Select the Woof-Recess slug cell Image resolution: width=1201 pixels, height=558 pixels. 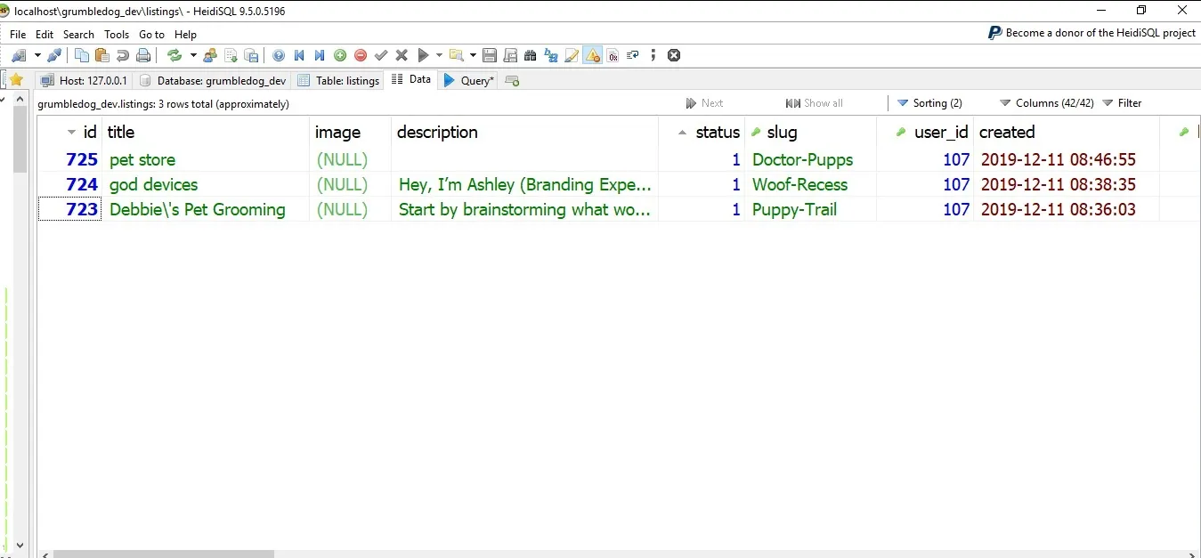810,185
